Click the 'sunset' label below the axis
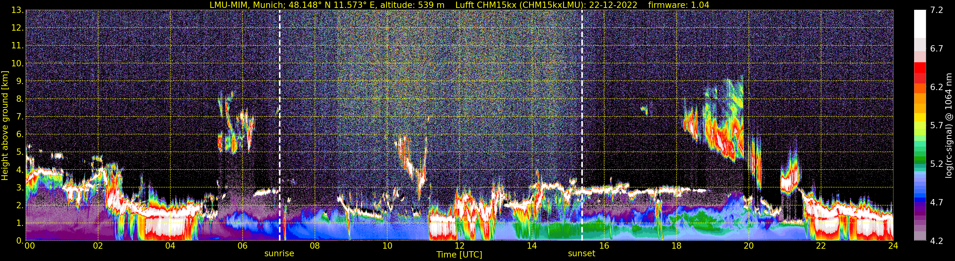This screenshot has height=261, width=955. (x=582, y=254)
